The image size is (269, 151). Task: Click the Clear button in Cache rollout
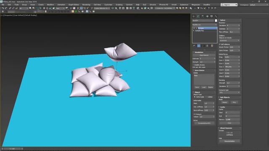point(229,123)
